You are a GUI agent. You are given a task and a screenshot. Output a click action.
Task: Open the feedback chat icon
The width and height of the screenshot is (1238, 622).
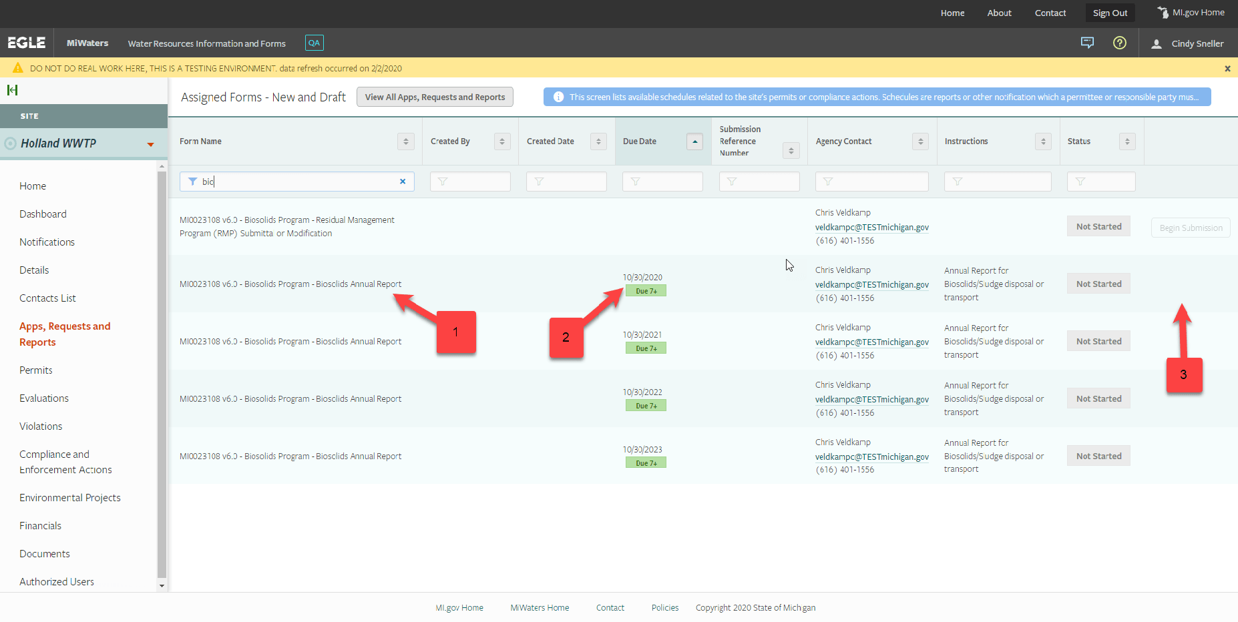(1087, 43)
